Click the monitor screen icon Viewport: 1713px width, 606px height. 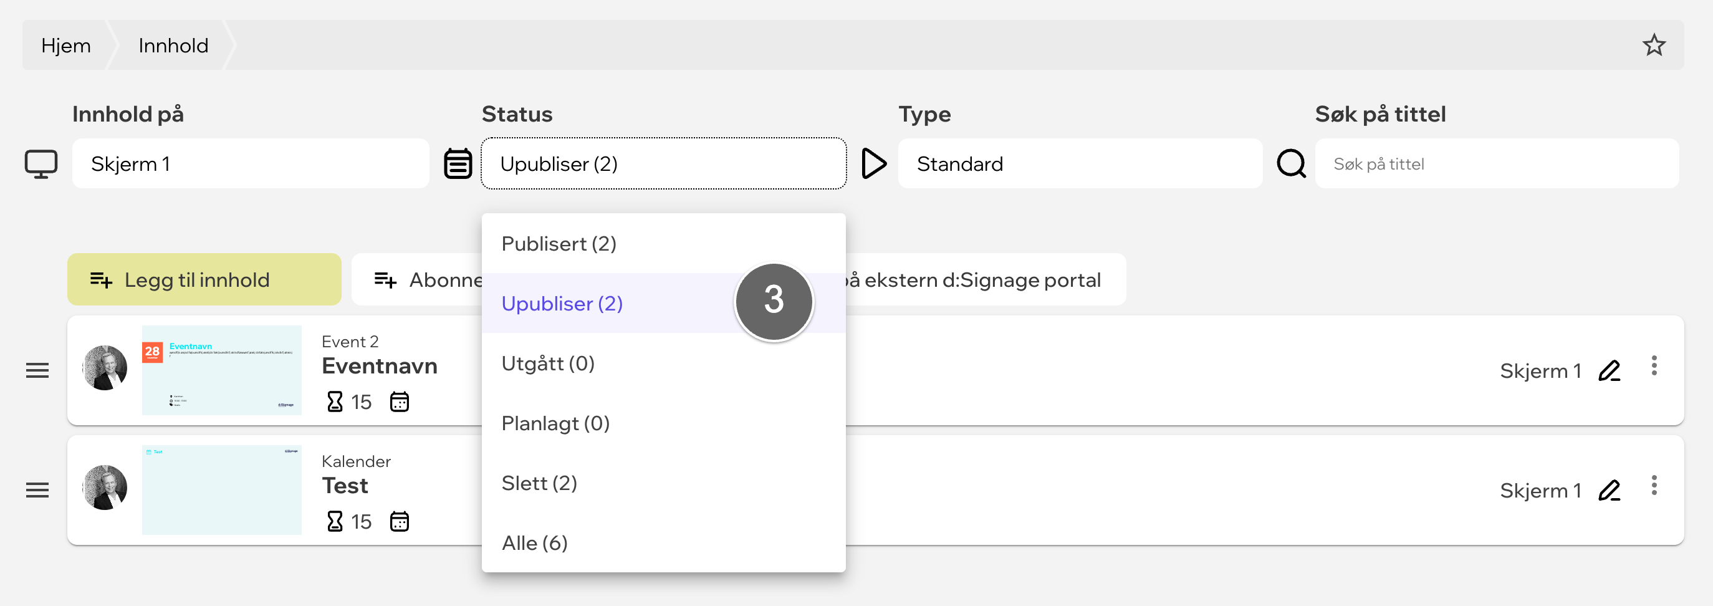click(41, 163)
